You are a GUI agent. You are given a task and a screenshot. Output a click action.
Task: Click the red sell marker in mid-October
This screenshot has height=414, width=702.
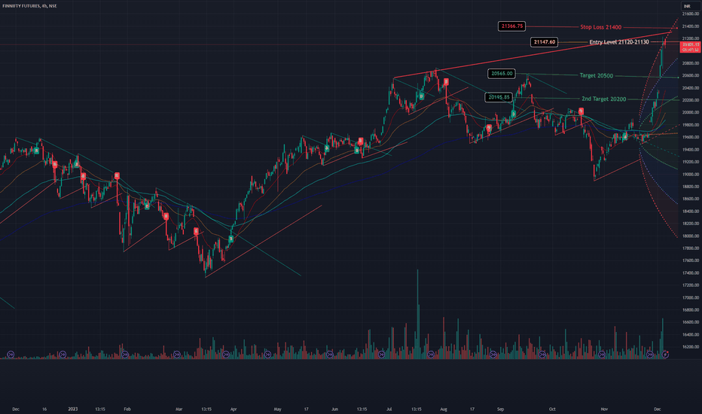click(x=581, y=111)
